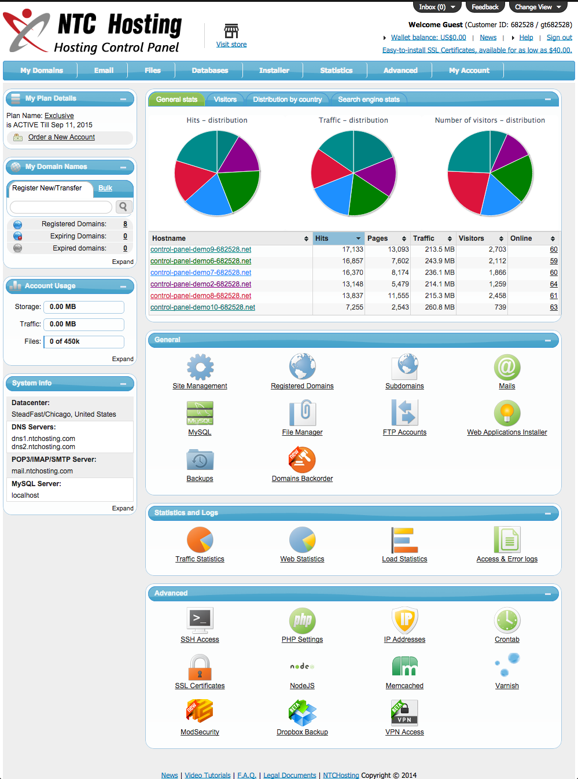Open the Registered Domains count 8

click(x=125, y=224)
